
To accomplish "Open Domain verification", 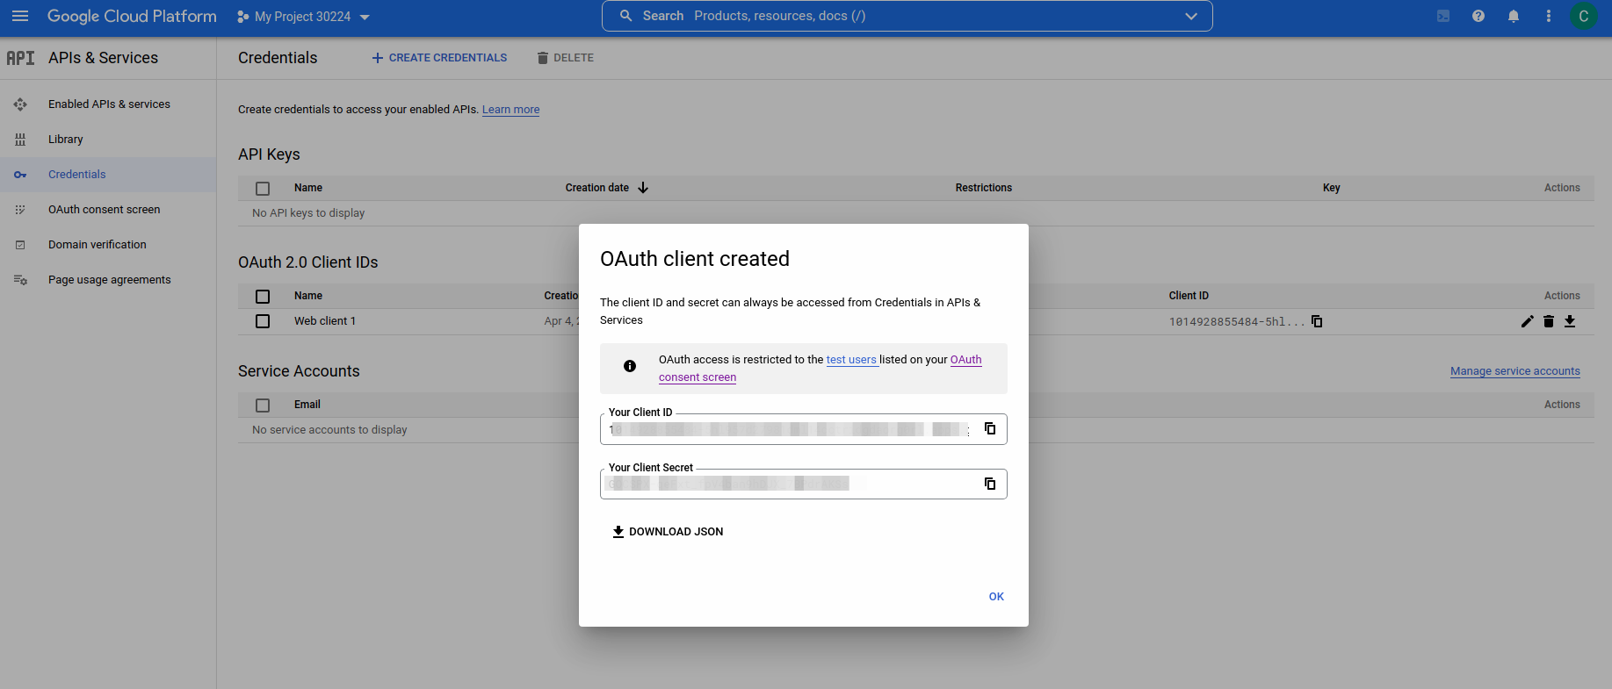I will pyautogui.click(x=98, y=244).
